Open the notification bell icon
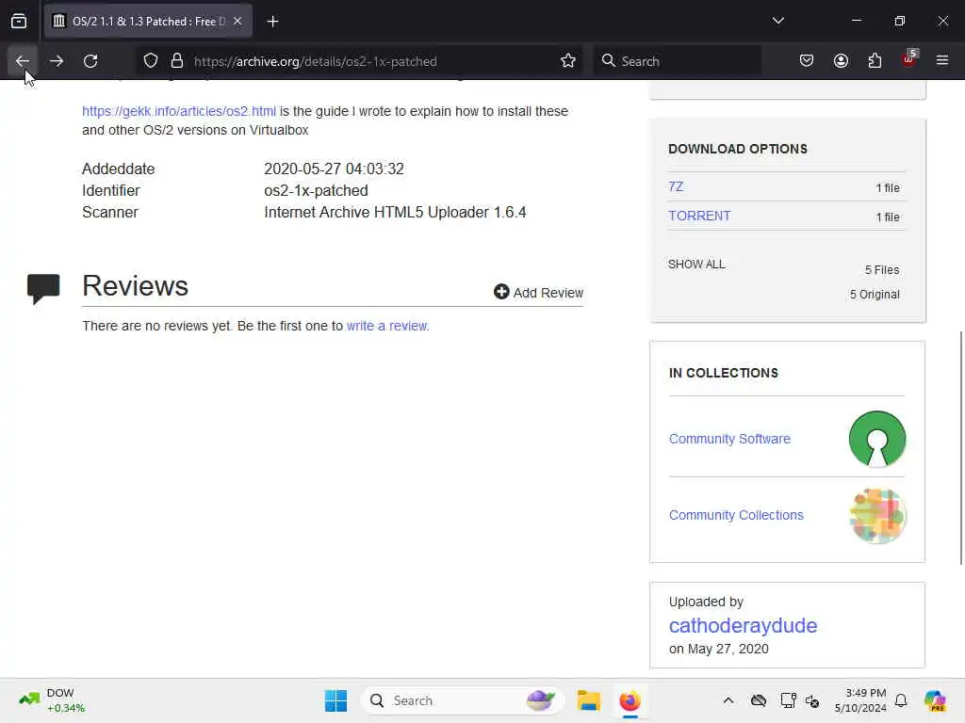This screenshot has width=965, height=723. (901, 700)
